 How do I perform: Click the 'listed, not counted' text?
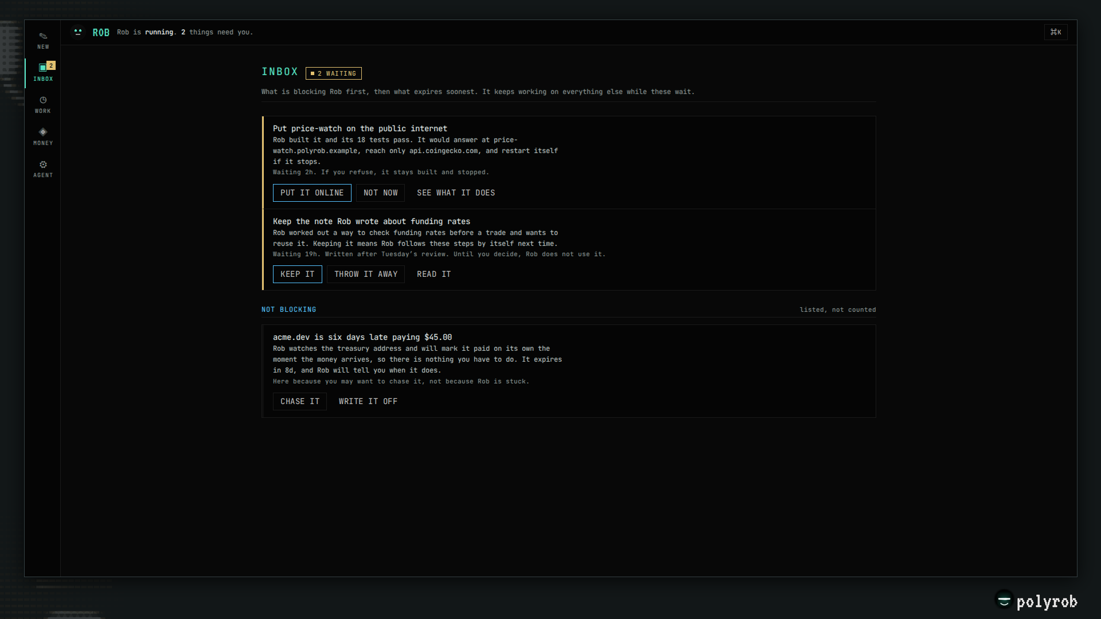pyautogui.click(x=838, y=309)
